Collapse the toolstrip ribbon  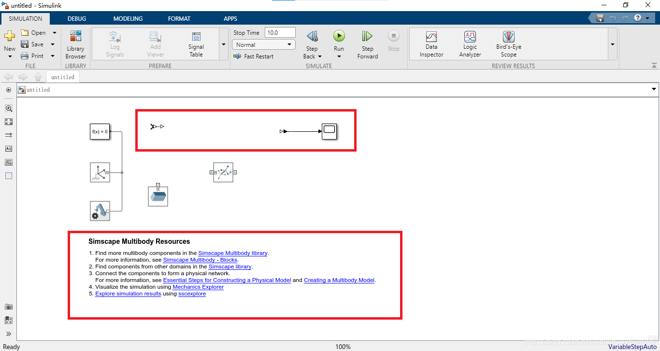(x=654, y=65)
